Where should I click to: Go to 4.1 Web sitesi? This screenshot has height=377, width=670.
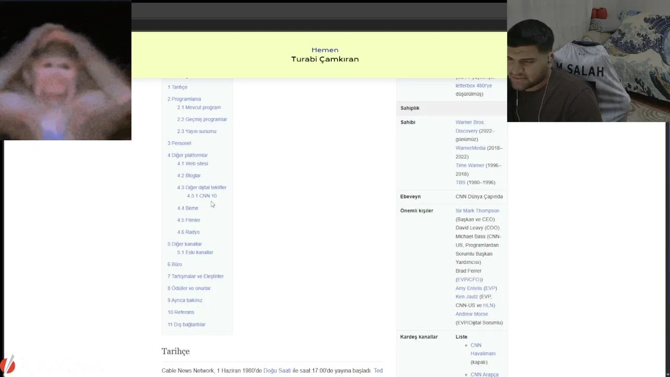193,163
